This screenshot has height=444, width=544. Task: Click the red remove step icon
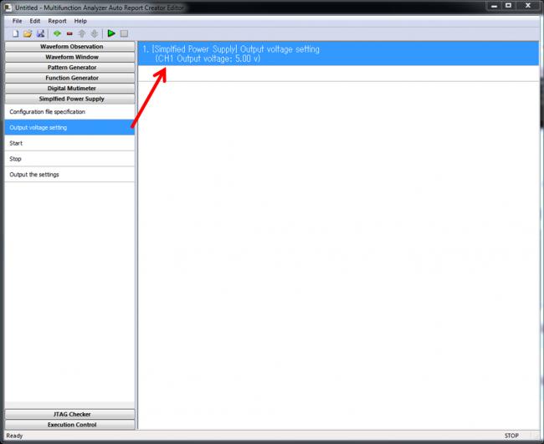tap(69, 33)
